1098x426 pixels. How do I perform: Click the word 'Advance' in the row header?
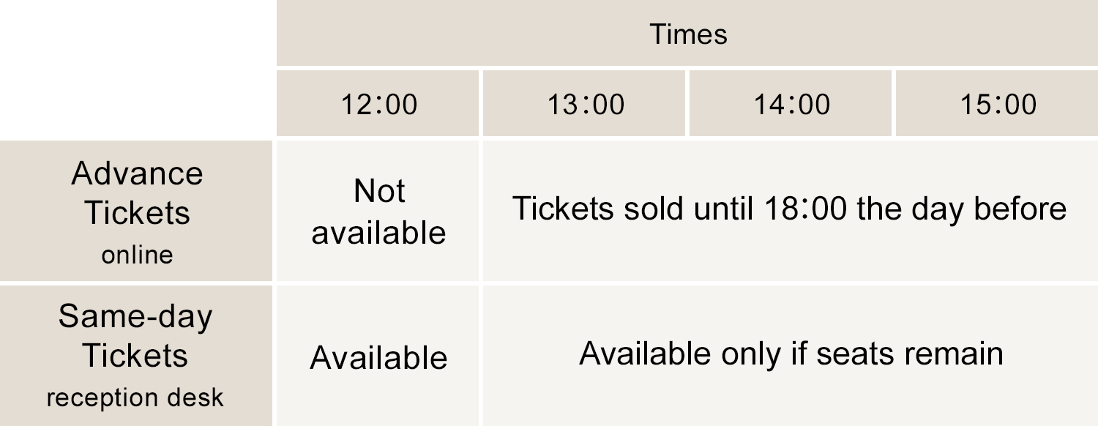pos(137,173)
